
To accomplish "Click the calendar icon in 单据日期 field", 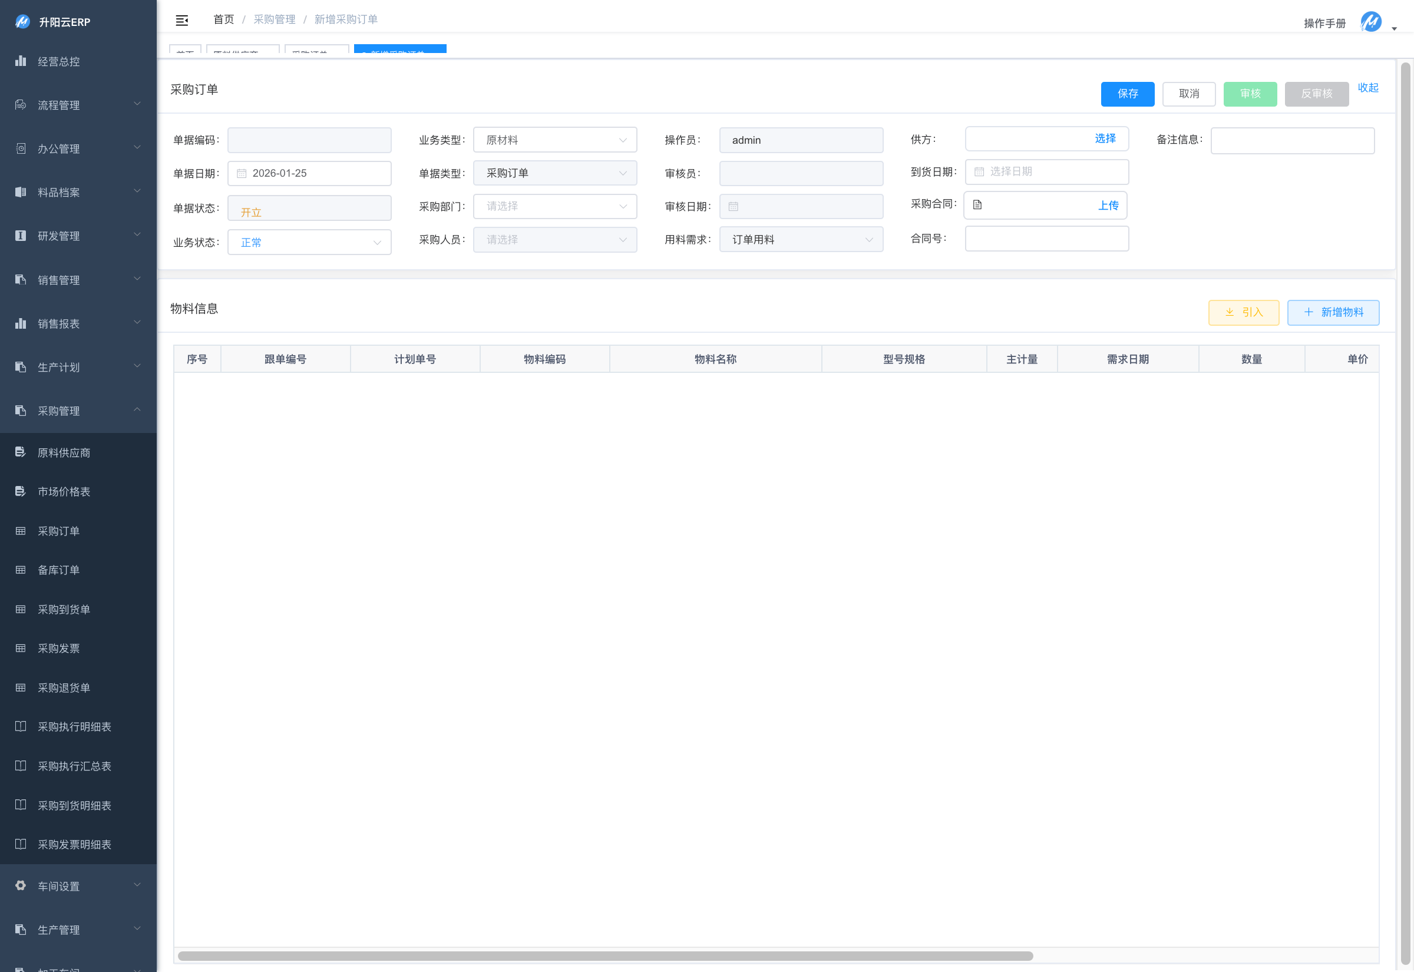I will coord(242,174).
